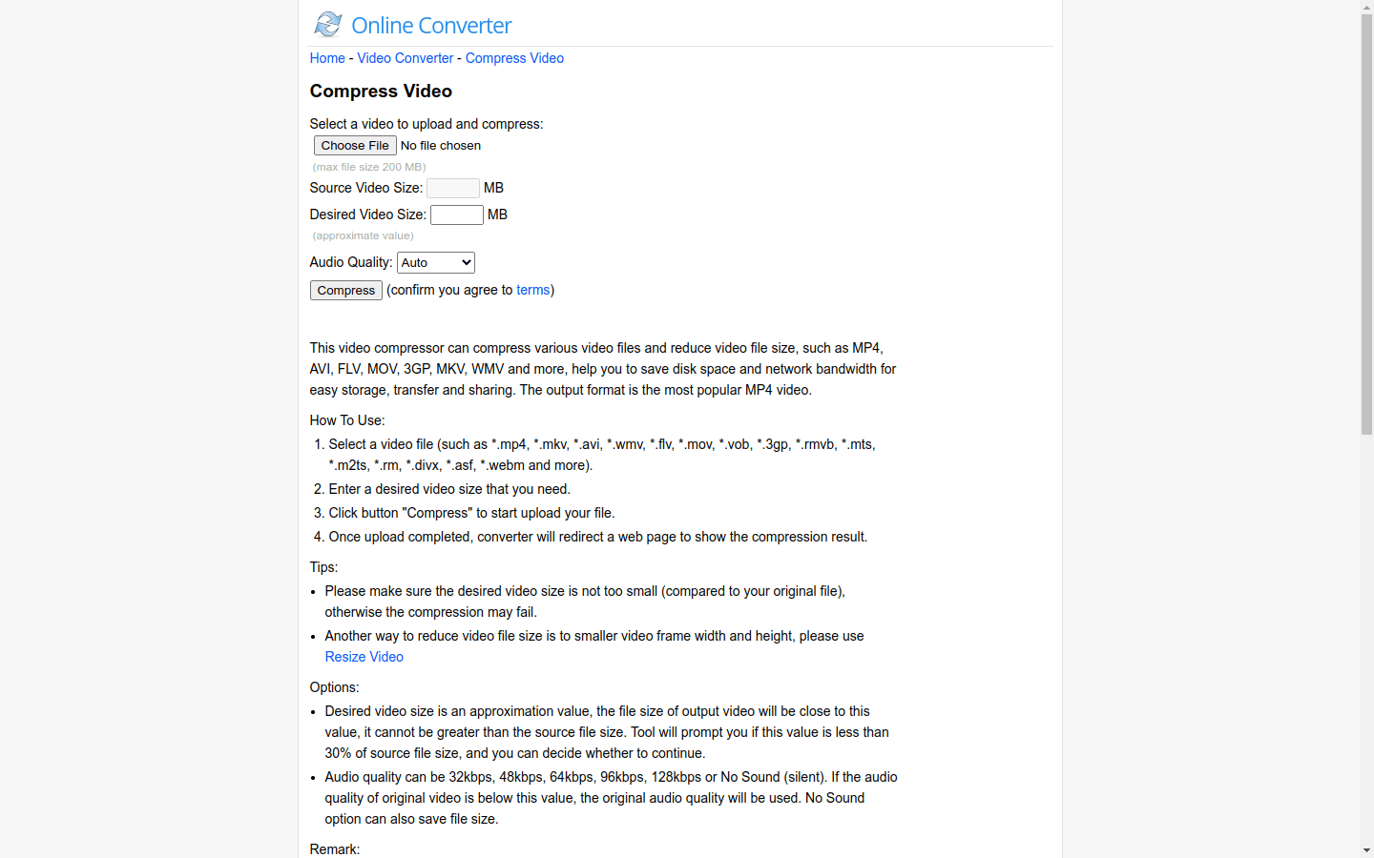This screenshot has width=1374, height=858.
Task: Click the Desired Video Size input field
Action: pyautogui.click(x=457, y=214)
